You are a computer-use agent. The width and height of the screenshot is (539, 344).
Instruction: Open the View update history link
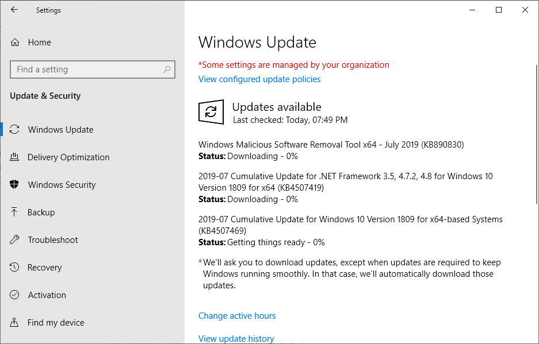[x=236, y=338]
